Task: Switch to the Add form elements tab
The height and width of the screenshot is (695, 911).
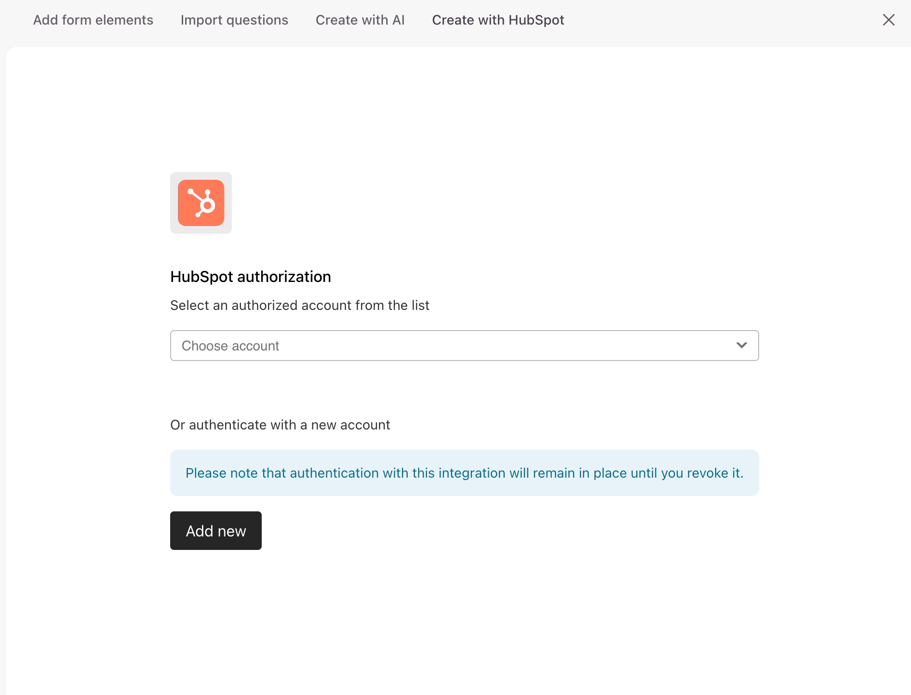Action: 93,20
